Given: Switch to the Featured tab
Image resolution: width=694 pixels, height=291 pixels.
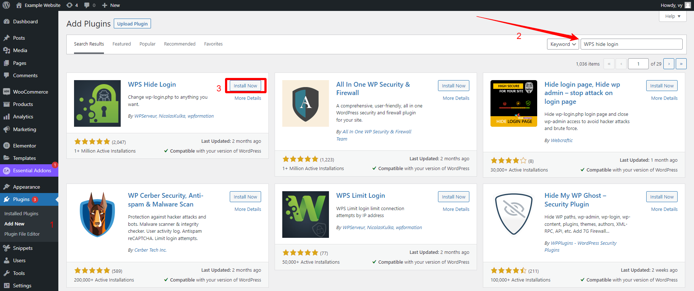Looking at the screenshot, I should 121,44.
